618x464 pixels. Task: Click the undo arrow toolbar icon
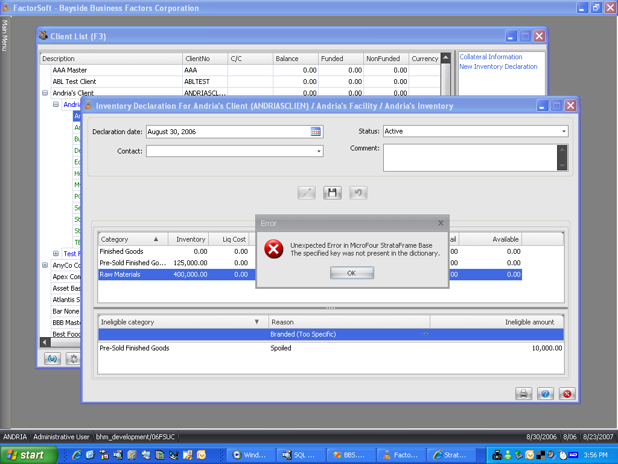358,193
